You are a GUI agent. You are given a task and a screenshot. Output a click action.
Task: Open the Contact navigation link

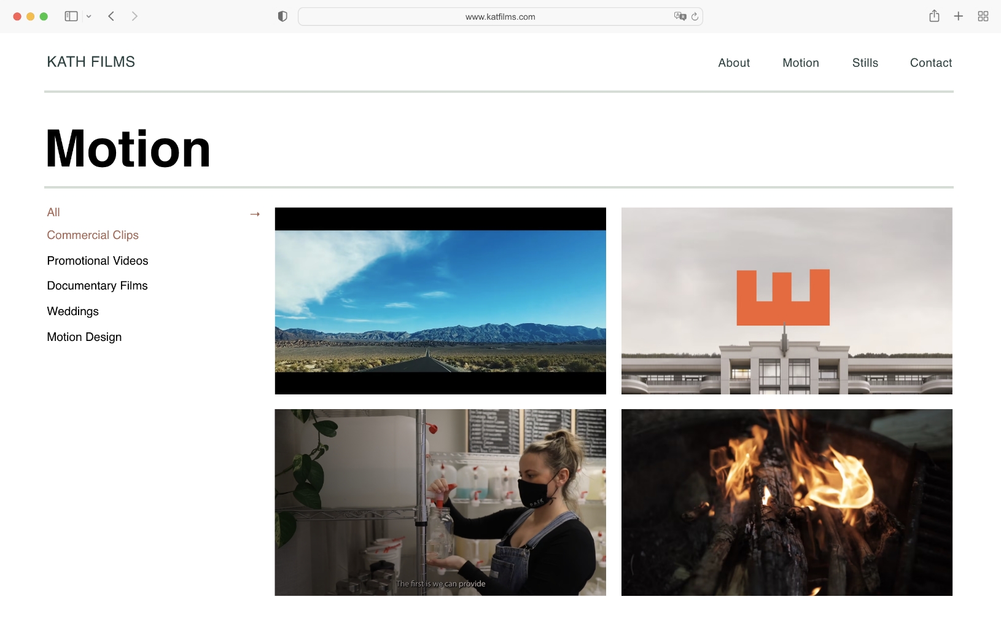click(x=930, y=63)
